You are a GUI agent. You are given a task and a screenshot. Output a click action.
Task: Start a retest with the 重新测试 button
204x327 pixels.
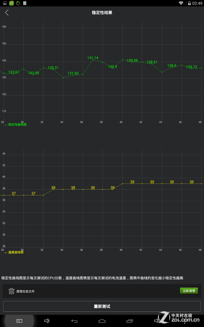(102, 306)
